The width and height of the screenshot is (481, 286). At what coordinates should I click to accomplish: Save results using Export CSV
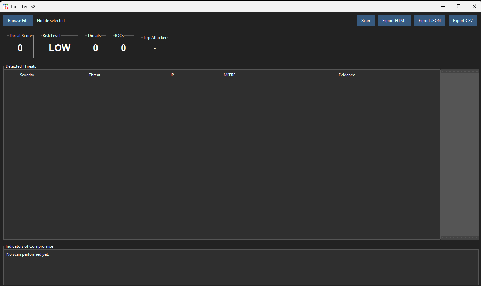coord(463,20)
